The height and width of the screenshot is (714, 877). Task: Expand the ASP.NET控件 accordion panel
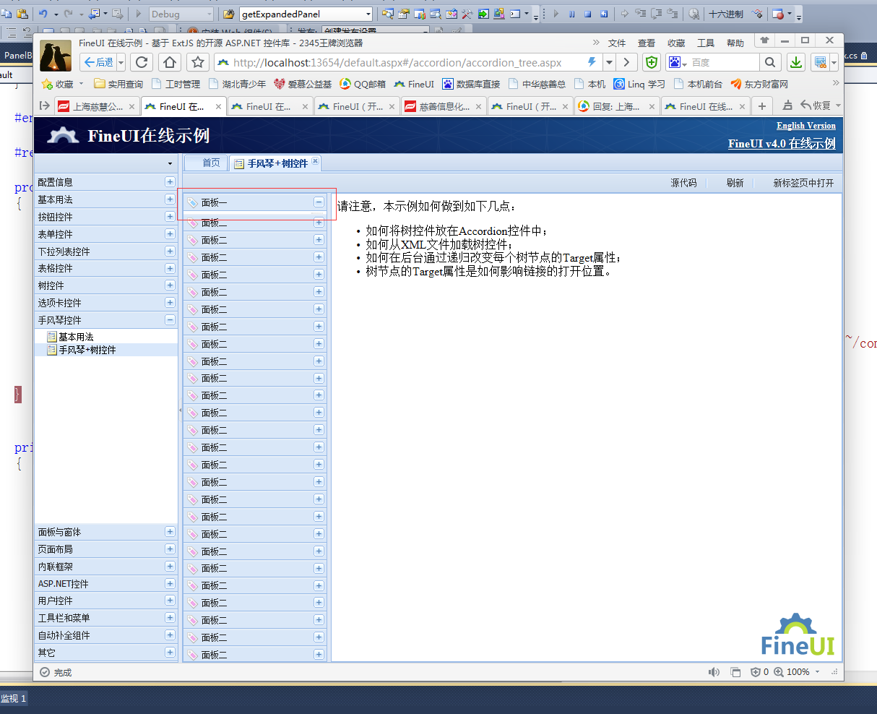[170, 584]
